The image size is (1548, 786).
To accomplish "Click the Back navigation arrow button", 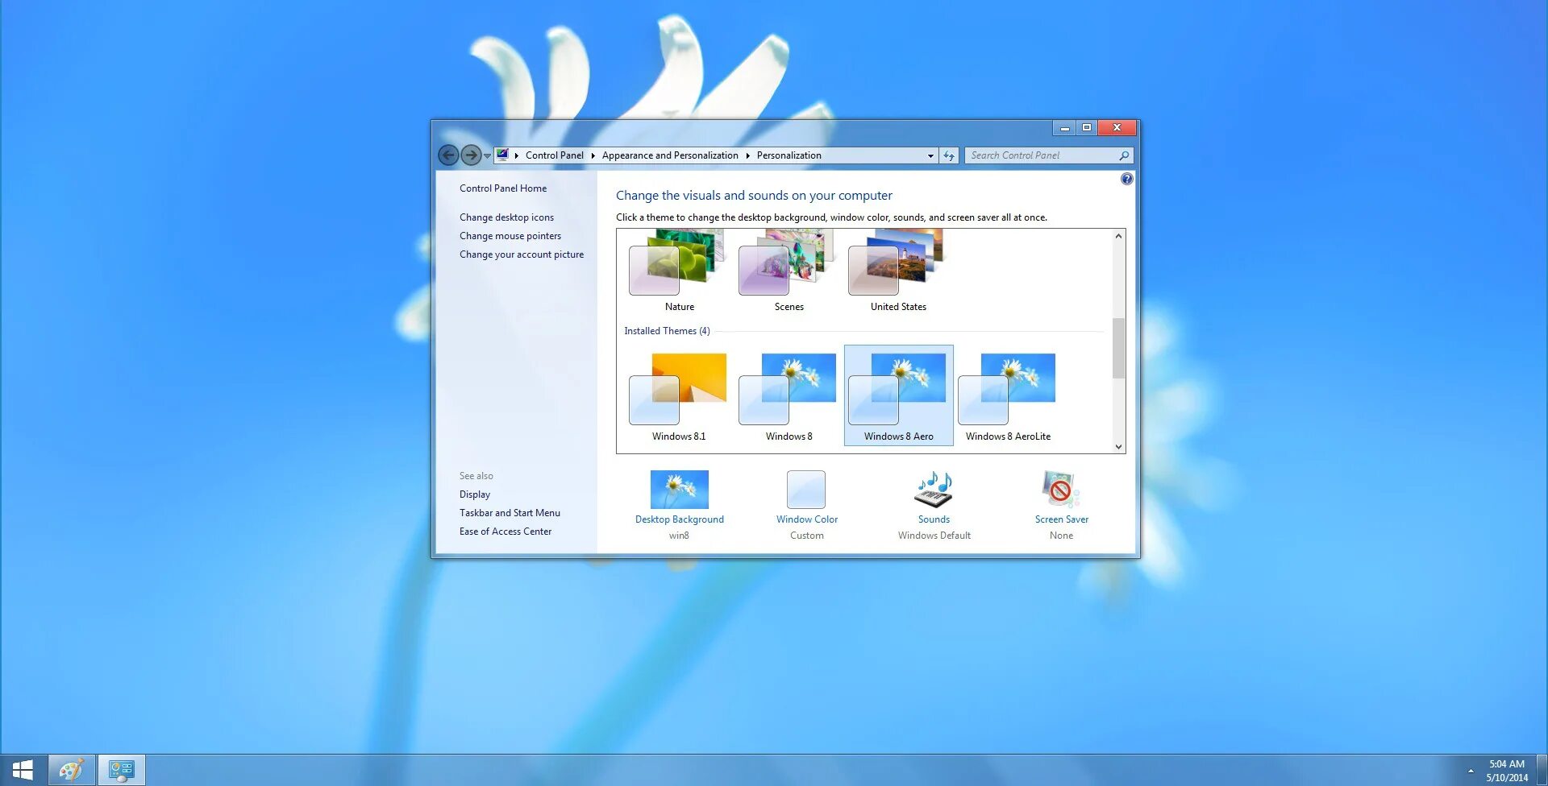I will (x=448, y=155).
